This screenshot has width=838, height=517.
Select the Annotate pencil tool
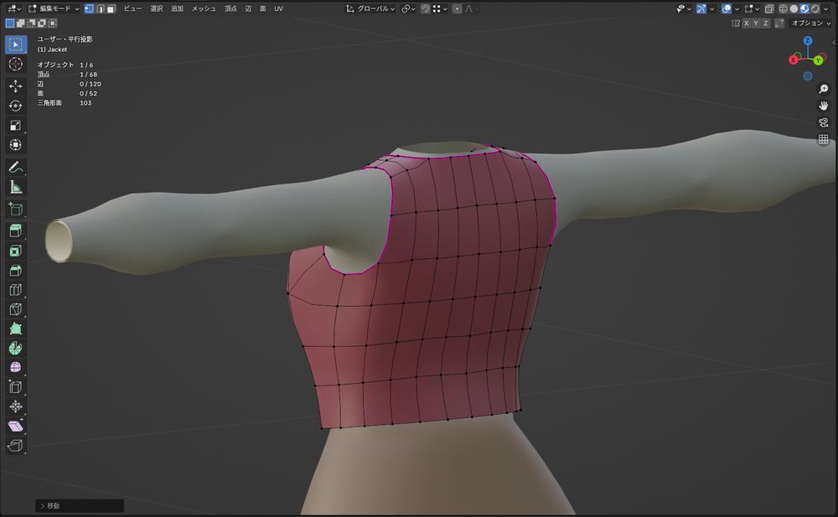point(15,168)
